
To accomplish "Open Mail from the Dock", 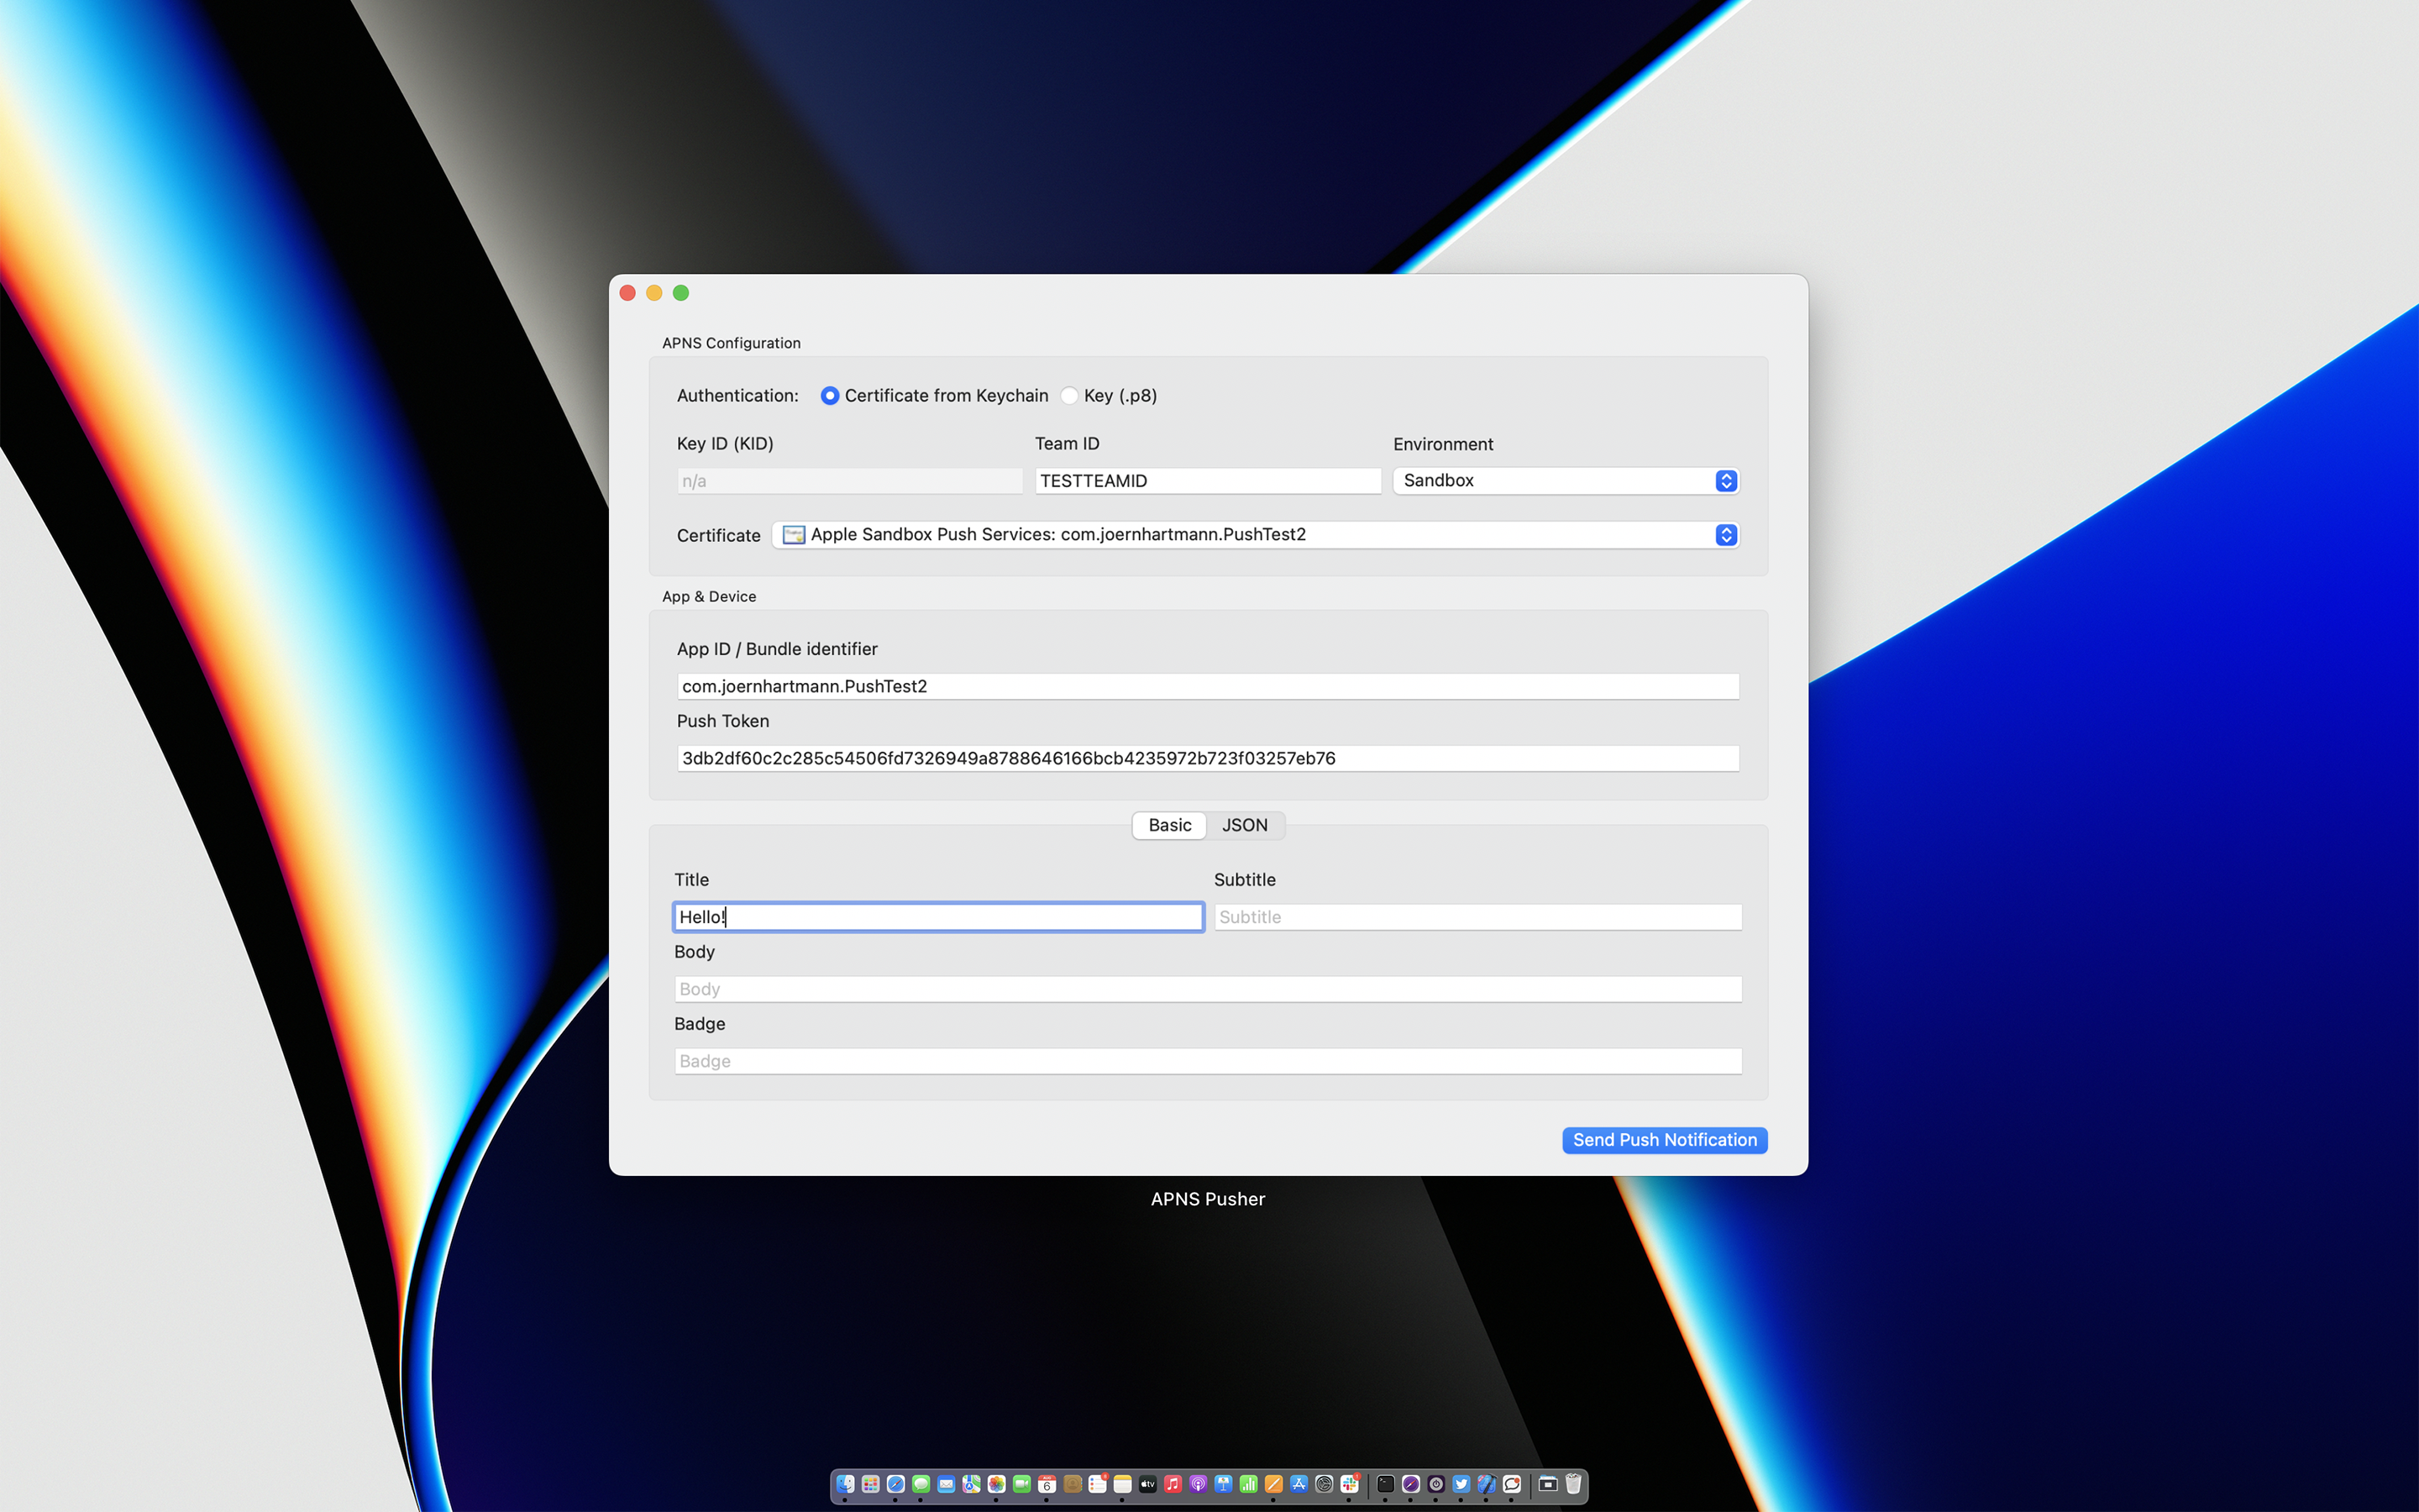I will coord(947,1484).
